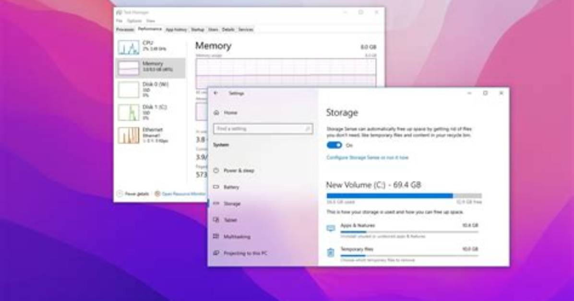
Task: Click Fewer details in Task Manager
Action: 133,194
